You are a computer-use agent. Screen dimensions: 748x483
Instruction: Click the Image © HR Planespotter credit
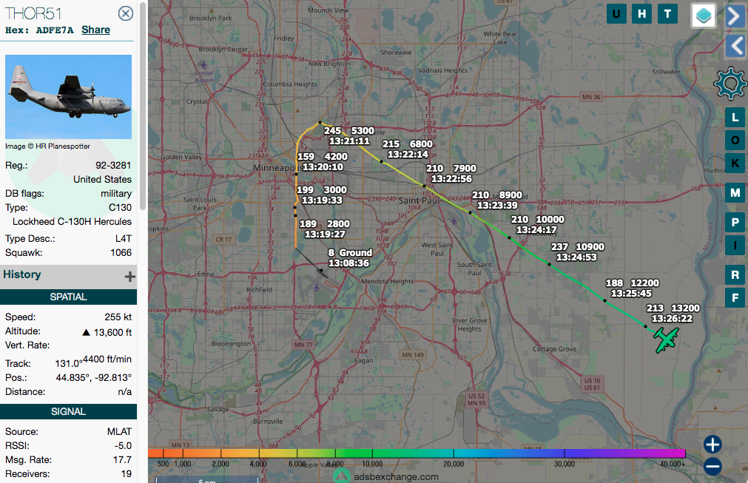pos(47,146)
